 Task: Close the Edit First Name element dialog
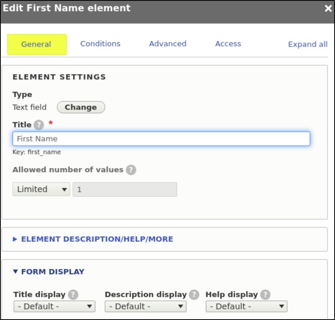pyautogui.click(x=328, y=9)
